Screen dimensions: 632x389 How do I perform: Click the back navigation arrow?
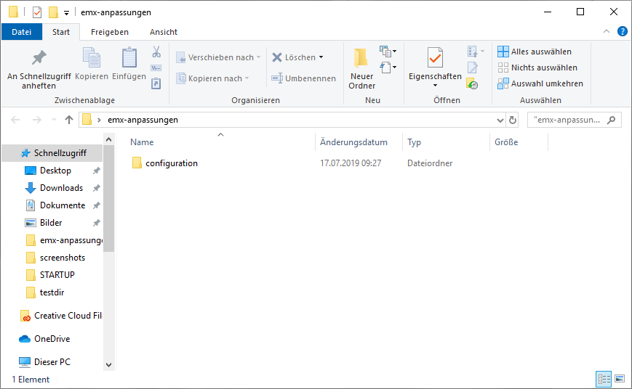pyautogui.click(x=15, y=120)
